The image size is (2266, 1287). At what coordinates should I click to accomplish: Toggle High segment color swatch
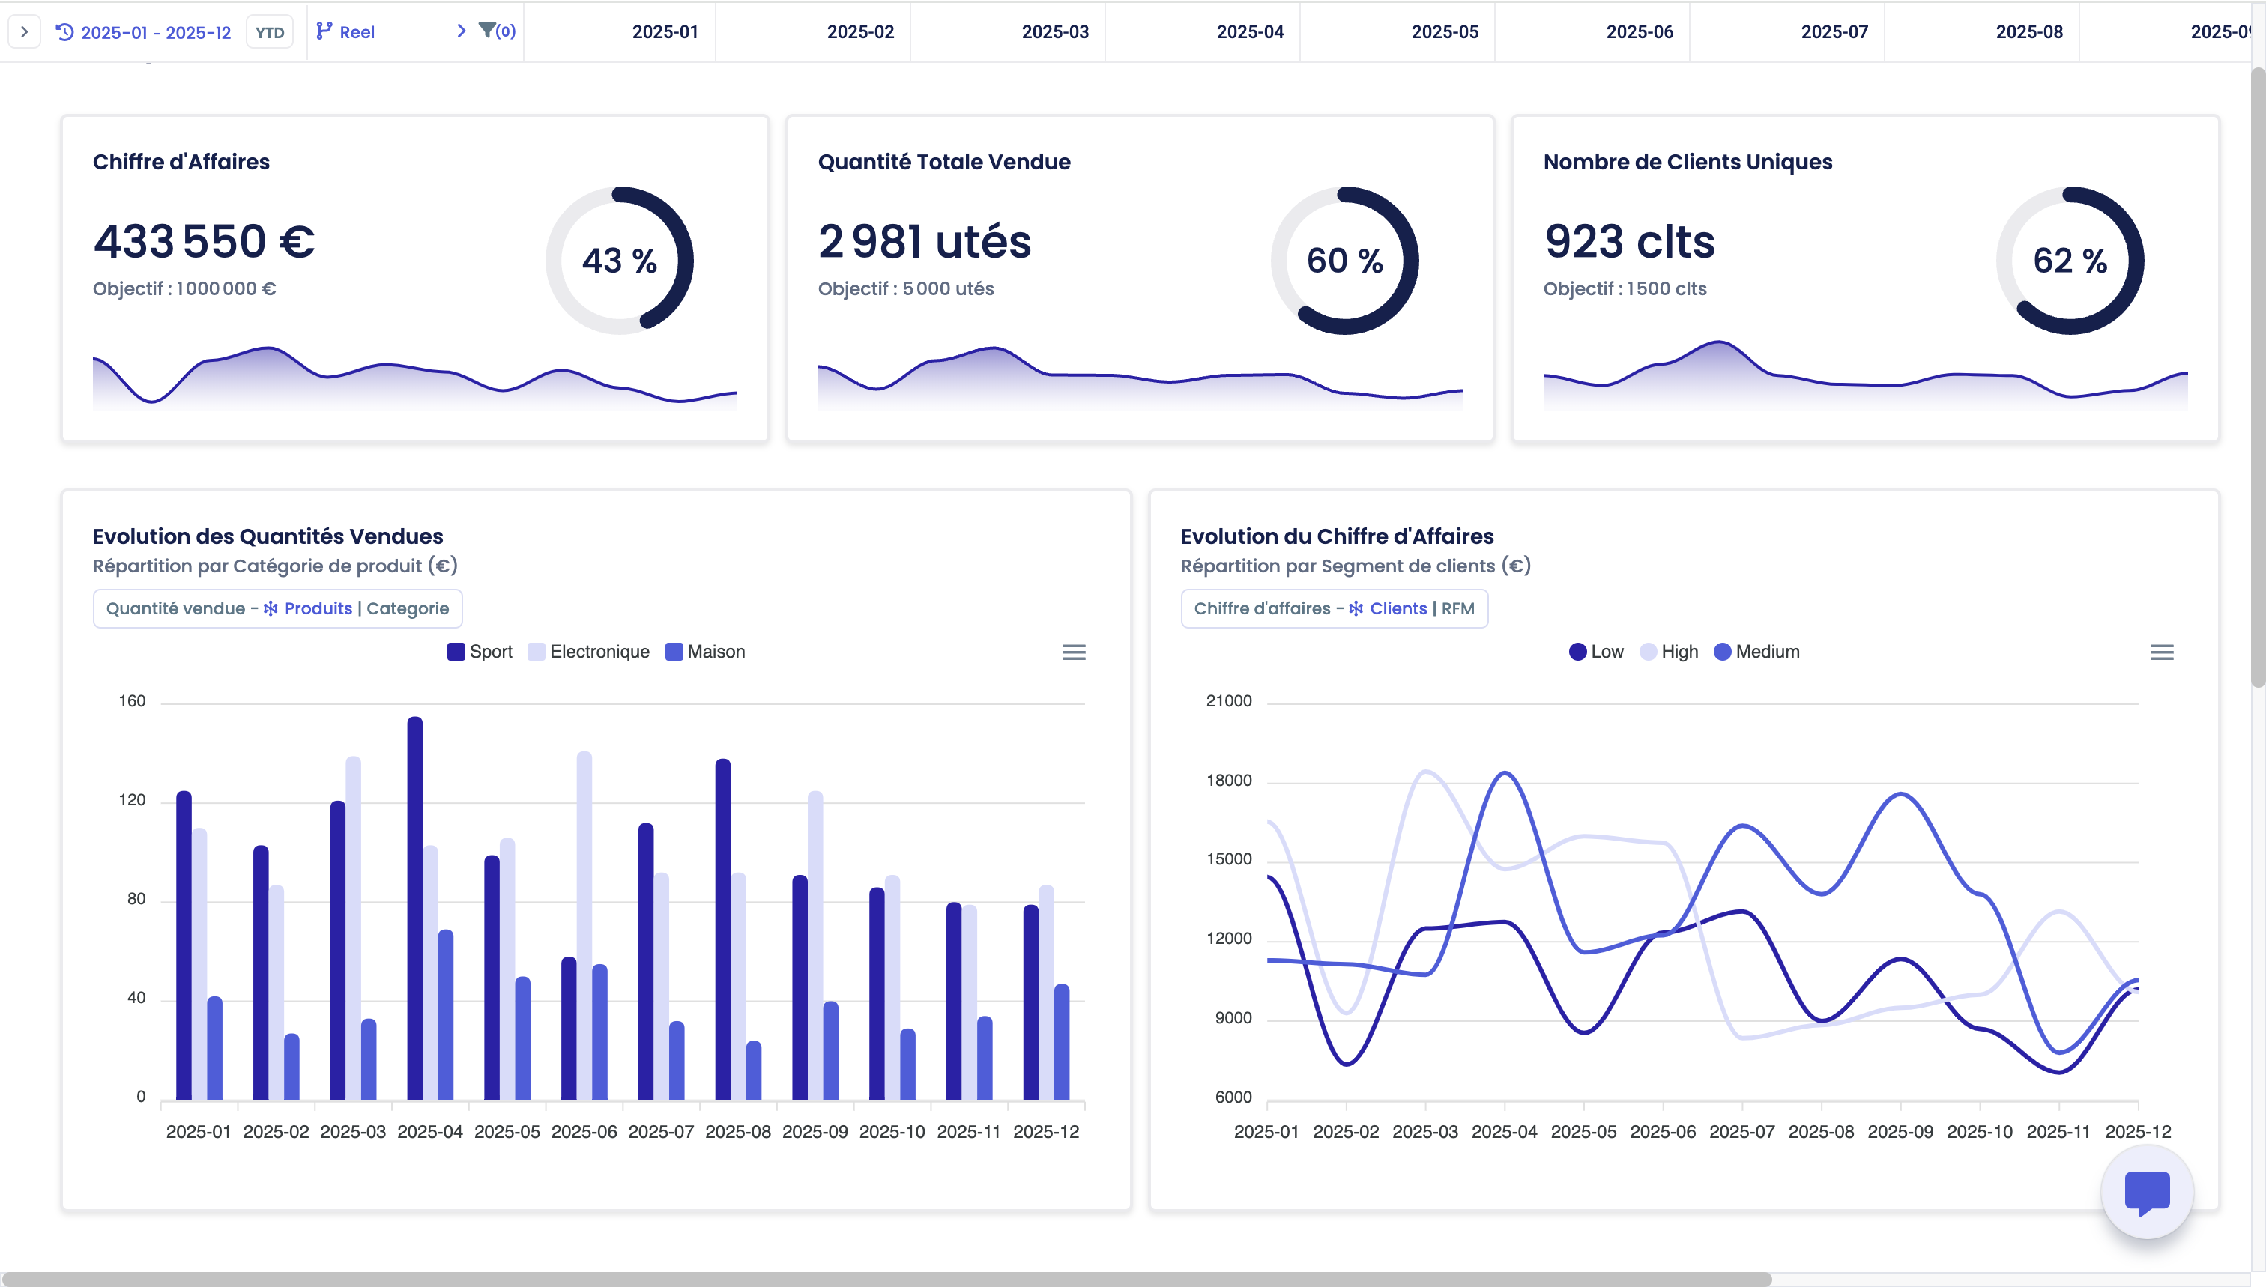[x=1647, y=652]
